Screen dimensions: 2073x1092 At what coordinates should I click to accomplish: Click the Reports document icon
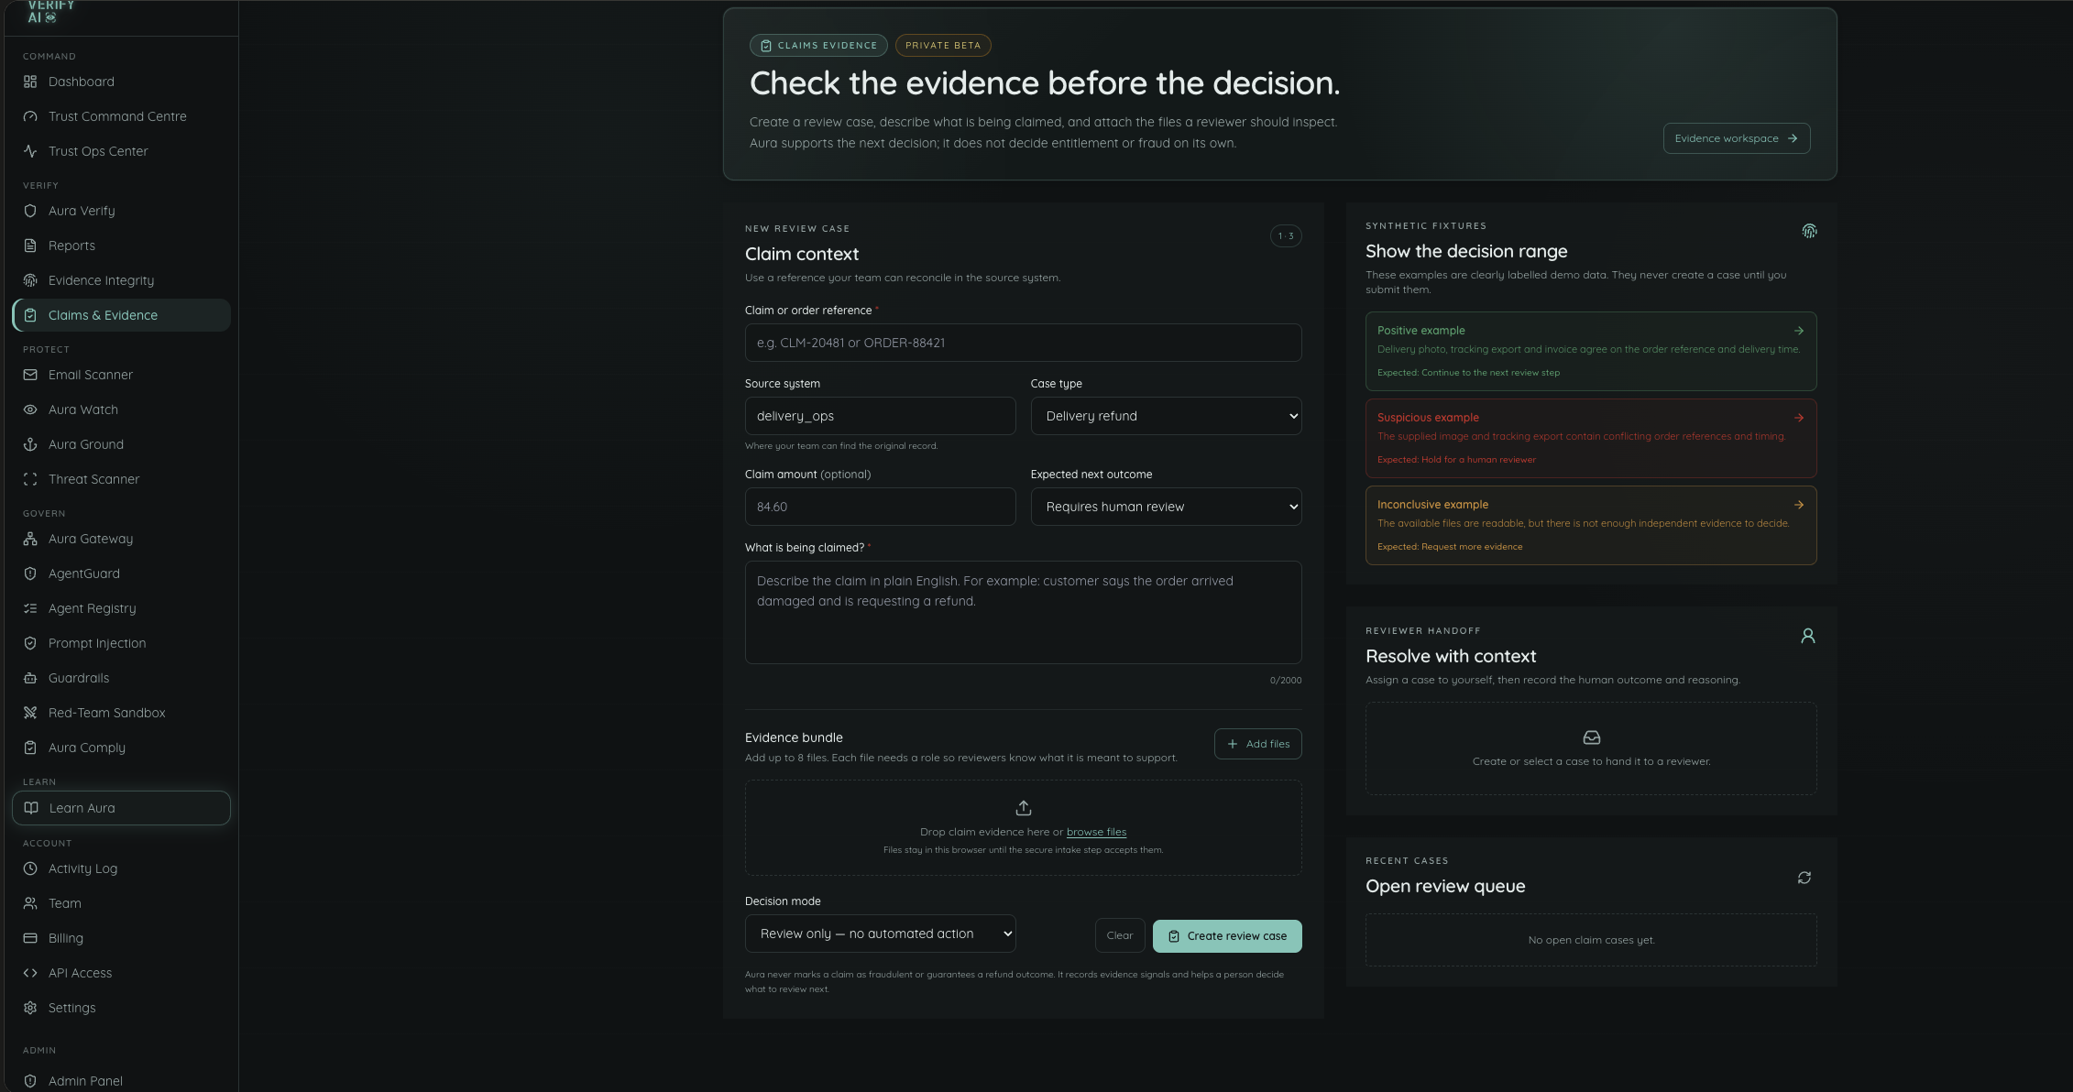[x=30, y=246]
